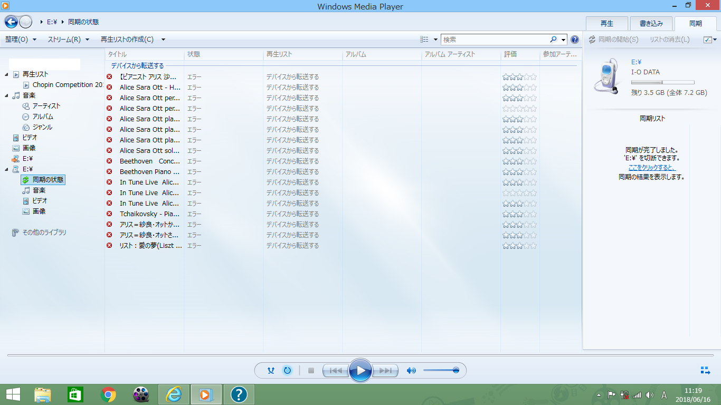Click the seek bar above playback controls
721x405 pixels.
(x=360, y=355)
